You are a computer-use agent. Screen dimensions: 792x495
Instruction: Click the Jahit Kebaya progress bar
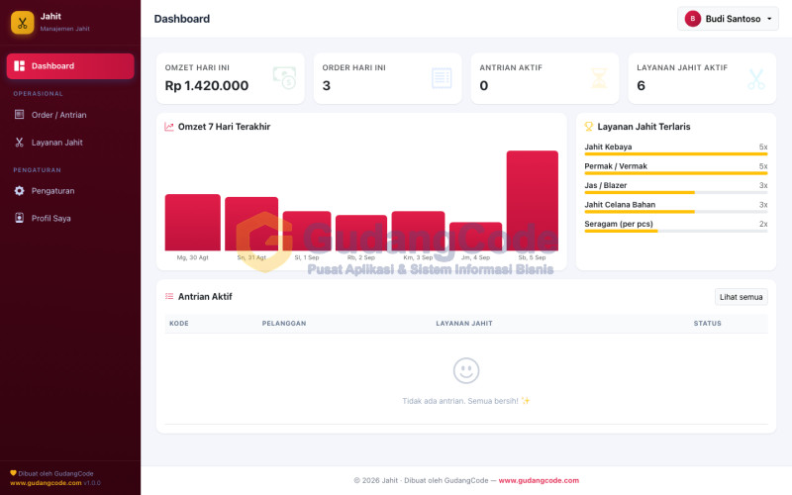tap(676, 153)
